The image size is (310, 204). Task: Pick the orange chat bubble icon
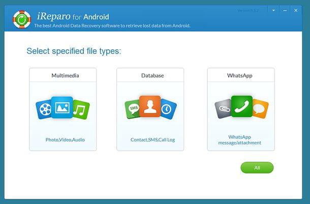tap(260, 109)
